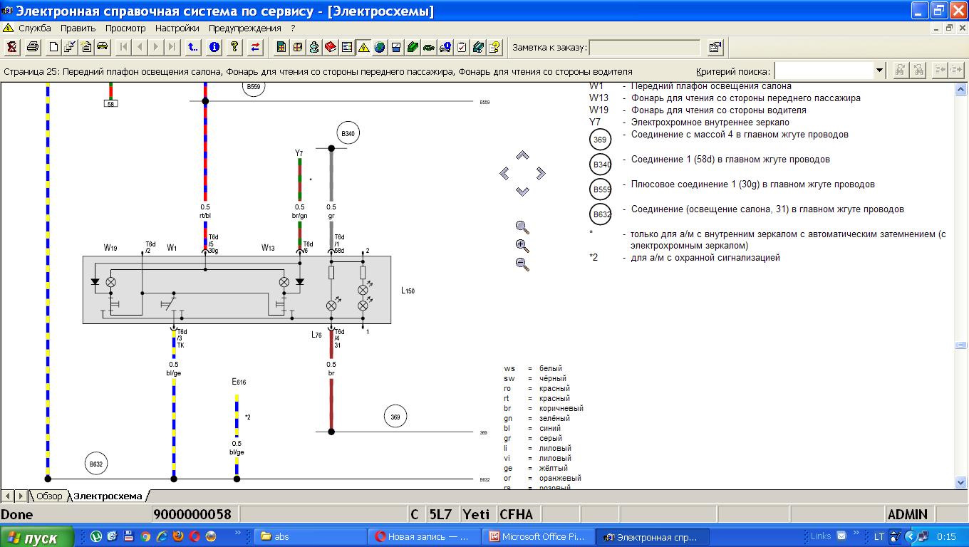Click the 'W19 Фонарь для чтения' legend row
Image resolution: width=969 pixels, height=547 pixels.
tap(698, 110)
